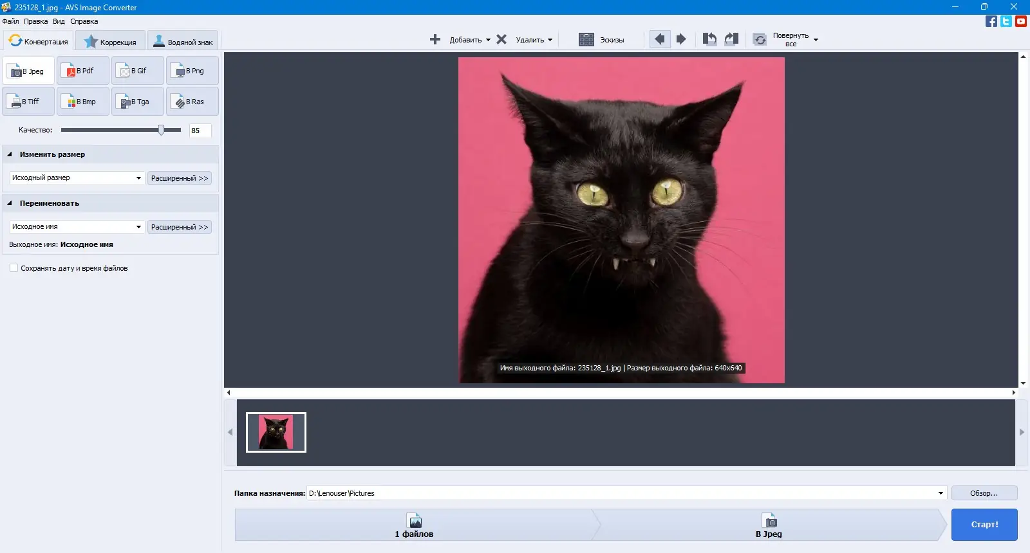1030x553 pixels.
Task: Open the 'Удалить' dropdown arrow
Action: tap(550, 40)
